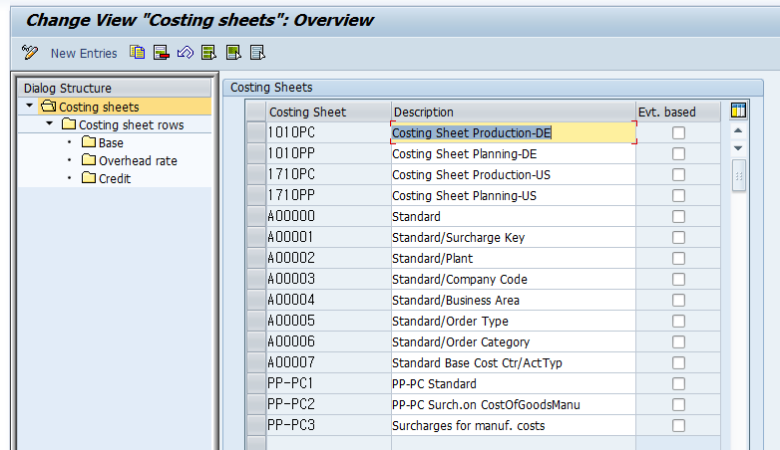Click description Standard Base Cost Ctr/ActTyp
The height and width of the screenshot is (450, 780).
tap(514, 362)
